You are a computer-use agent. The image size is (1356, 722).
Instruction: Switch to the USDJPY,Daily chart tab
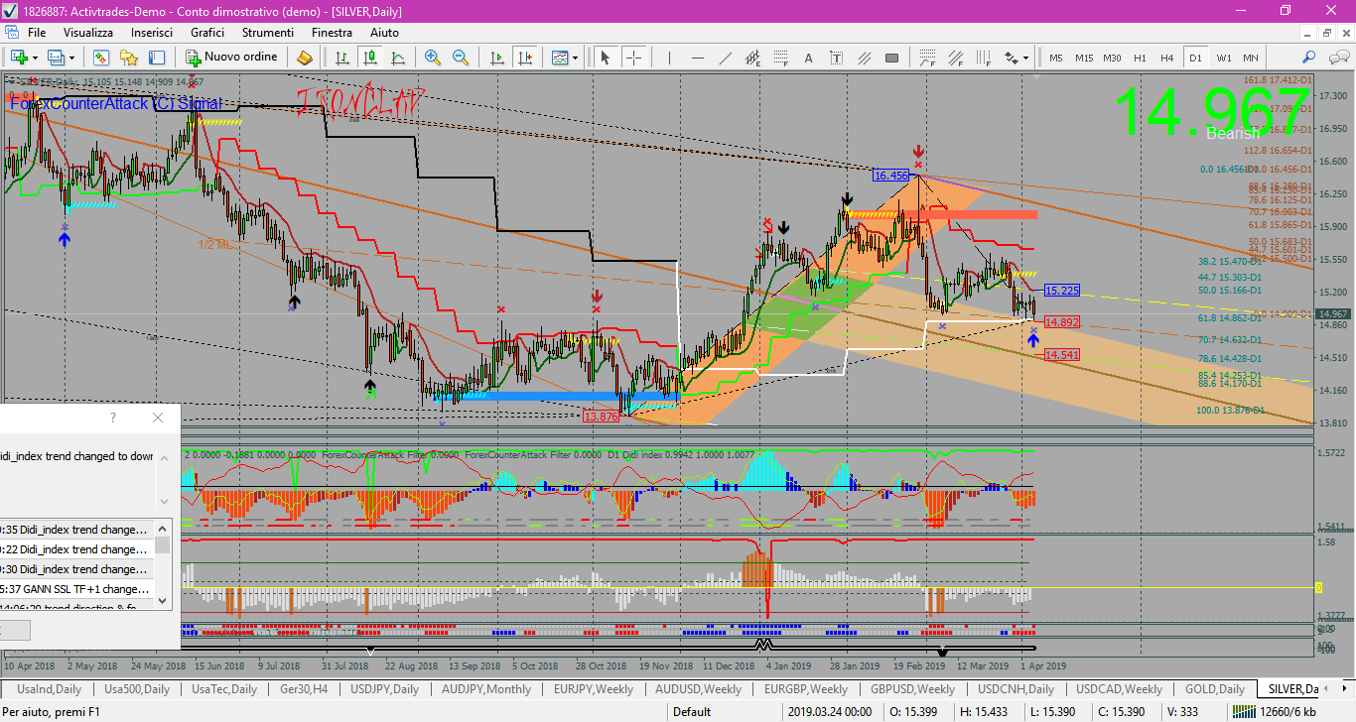click(383, 688)
